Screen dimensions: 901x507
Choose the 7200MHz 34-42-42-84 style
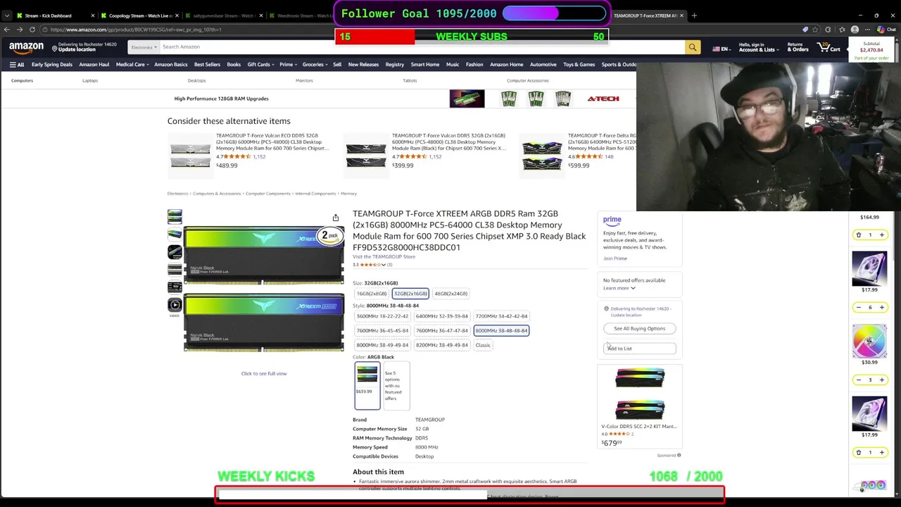coord(501,316)
